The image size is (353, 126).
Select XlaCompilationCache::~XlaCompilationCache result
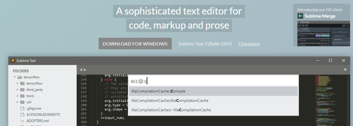(213, 110)
